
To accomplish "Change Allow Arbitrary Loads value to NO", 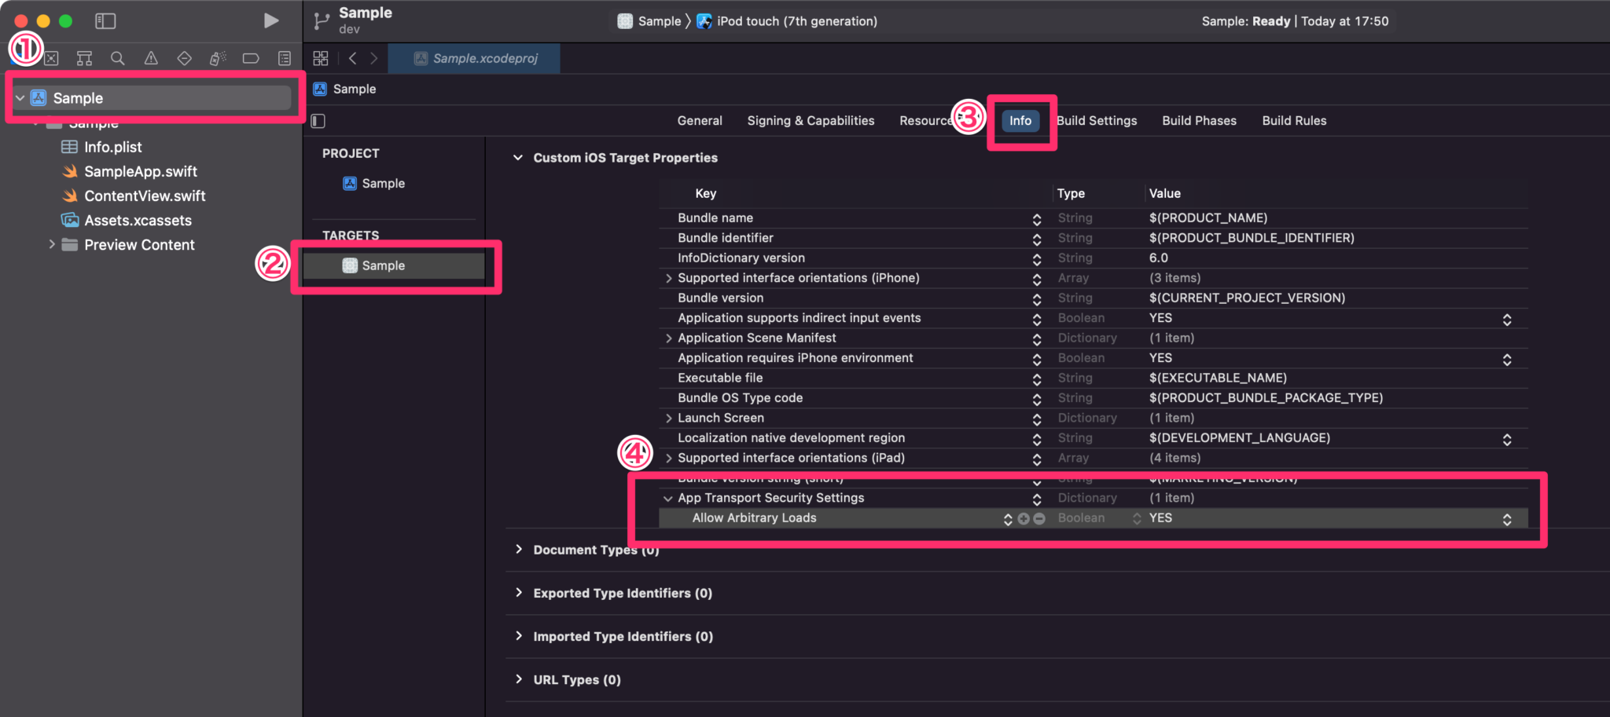I will pos(1507,518).
